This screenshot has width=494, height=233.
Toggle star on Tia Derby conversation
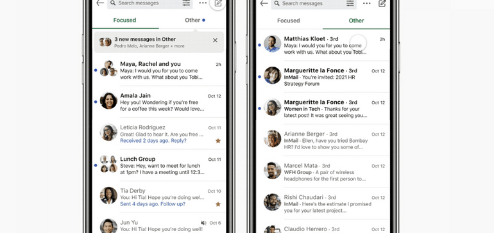click(x=218, y=204)
